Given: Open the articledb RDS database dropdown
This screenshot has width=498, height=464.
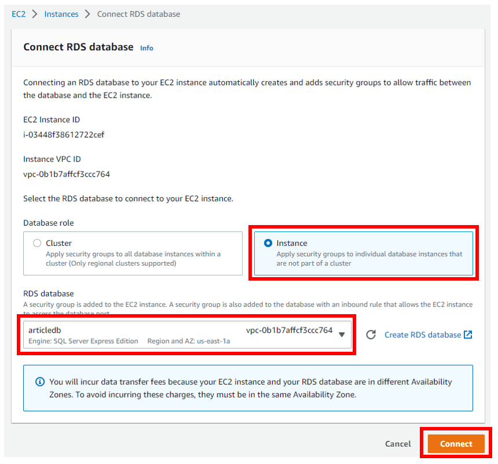Looking at the screenshot, I should point(186,335).
